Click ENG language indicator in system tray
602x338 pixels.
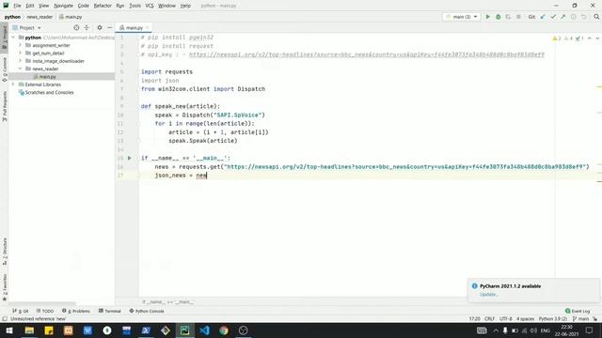[x=546, y=330]
